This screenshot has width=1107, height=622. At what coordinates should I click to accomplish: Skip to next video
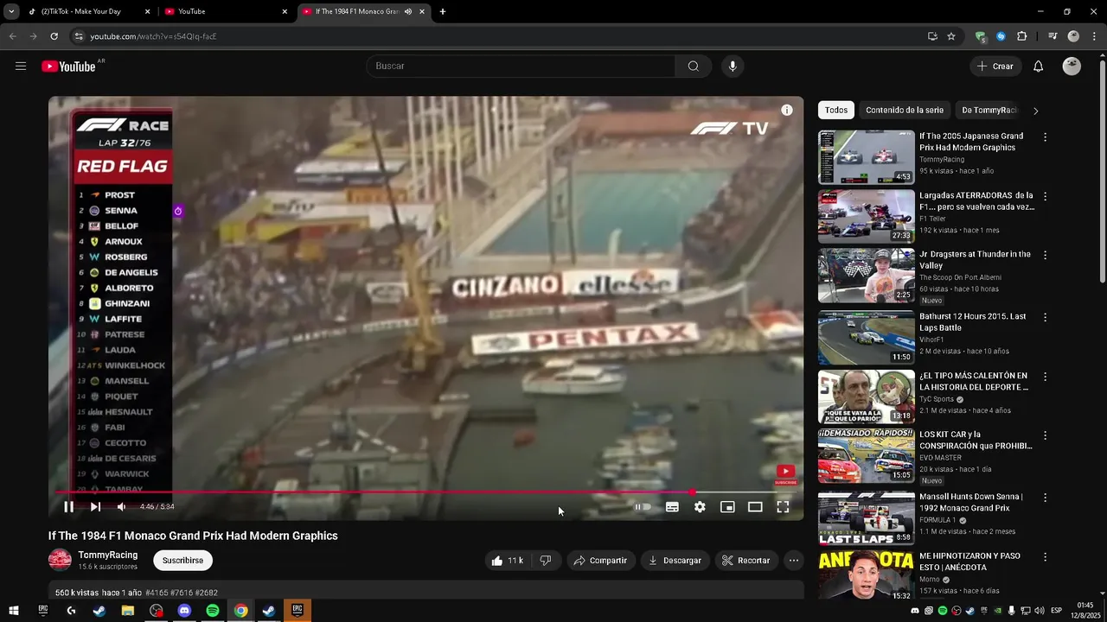(95, 507)
